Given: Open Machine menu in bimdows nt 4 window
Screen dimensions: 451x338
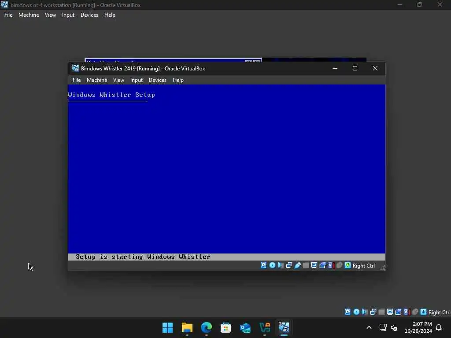Looking at the screenshot, I should (x=29, y=15).
